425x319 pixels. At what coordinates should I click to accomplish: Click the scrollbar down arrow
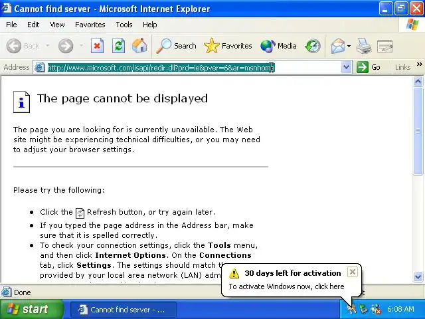click(x=418, y=276)
